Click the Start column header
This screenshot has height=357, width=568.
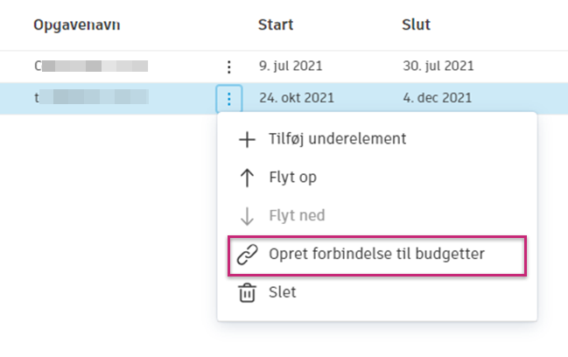coord(276,24)
